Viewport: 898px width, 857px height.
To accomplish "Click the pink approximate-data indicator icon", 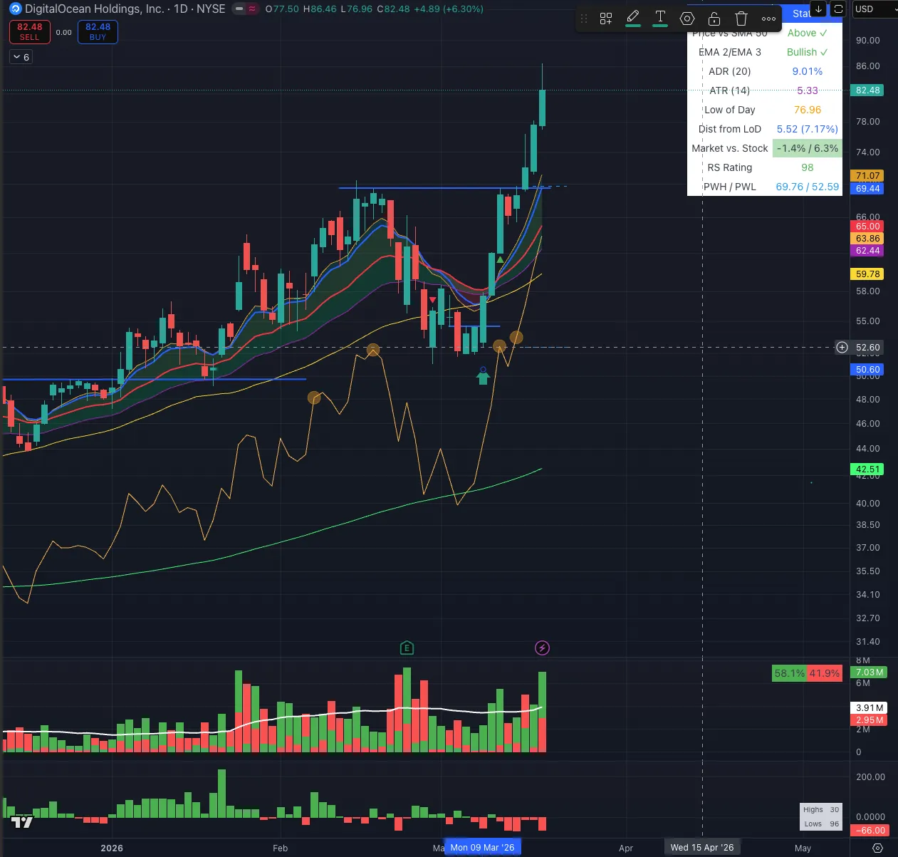I will click(x=252, y=9).
